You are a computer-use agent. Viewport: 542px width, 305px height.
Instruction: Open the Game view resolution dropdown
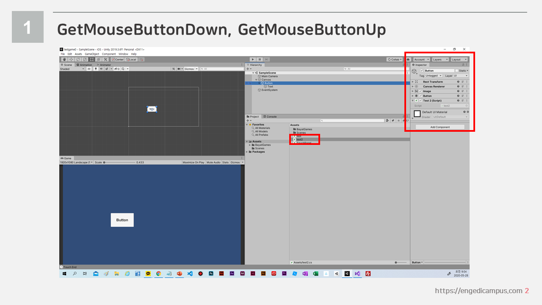point(76,162)
